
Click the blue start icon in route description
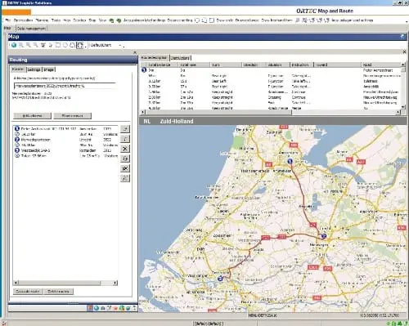(x=144, y=70)
